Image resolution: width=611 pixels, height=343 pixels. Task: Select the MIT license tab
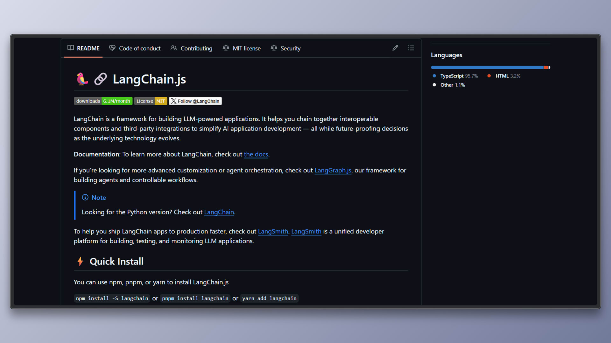(247, 48)
